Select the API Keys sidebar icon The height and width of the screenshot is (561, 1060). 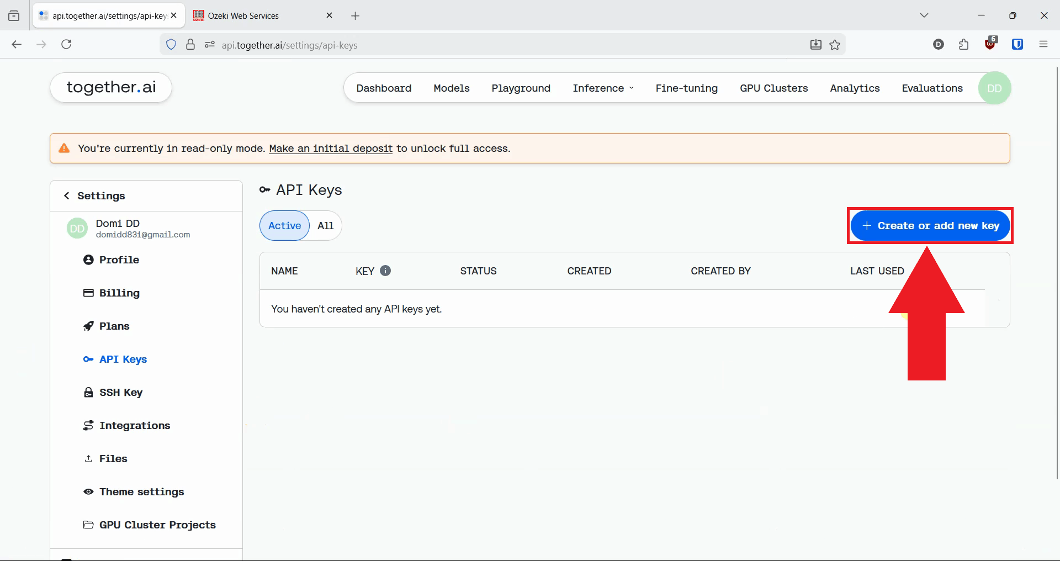tap(88, 359)
